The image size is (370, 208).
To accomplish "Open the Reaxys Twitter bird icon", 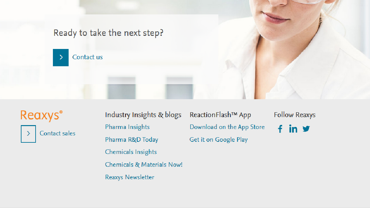I will point(306,129).
